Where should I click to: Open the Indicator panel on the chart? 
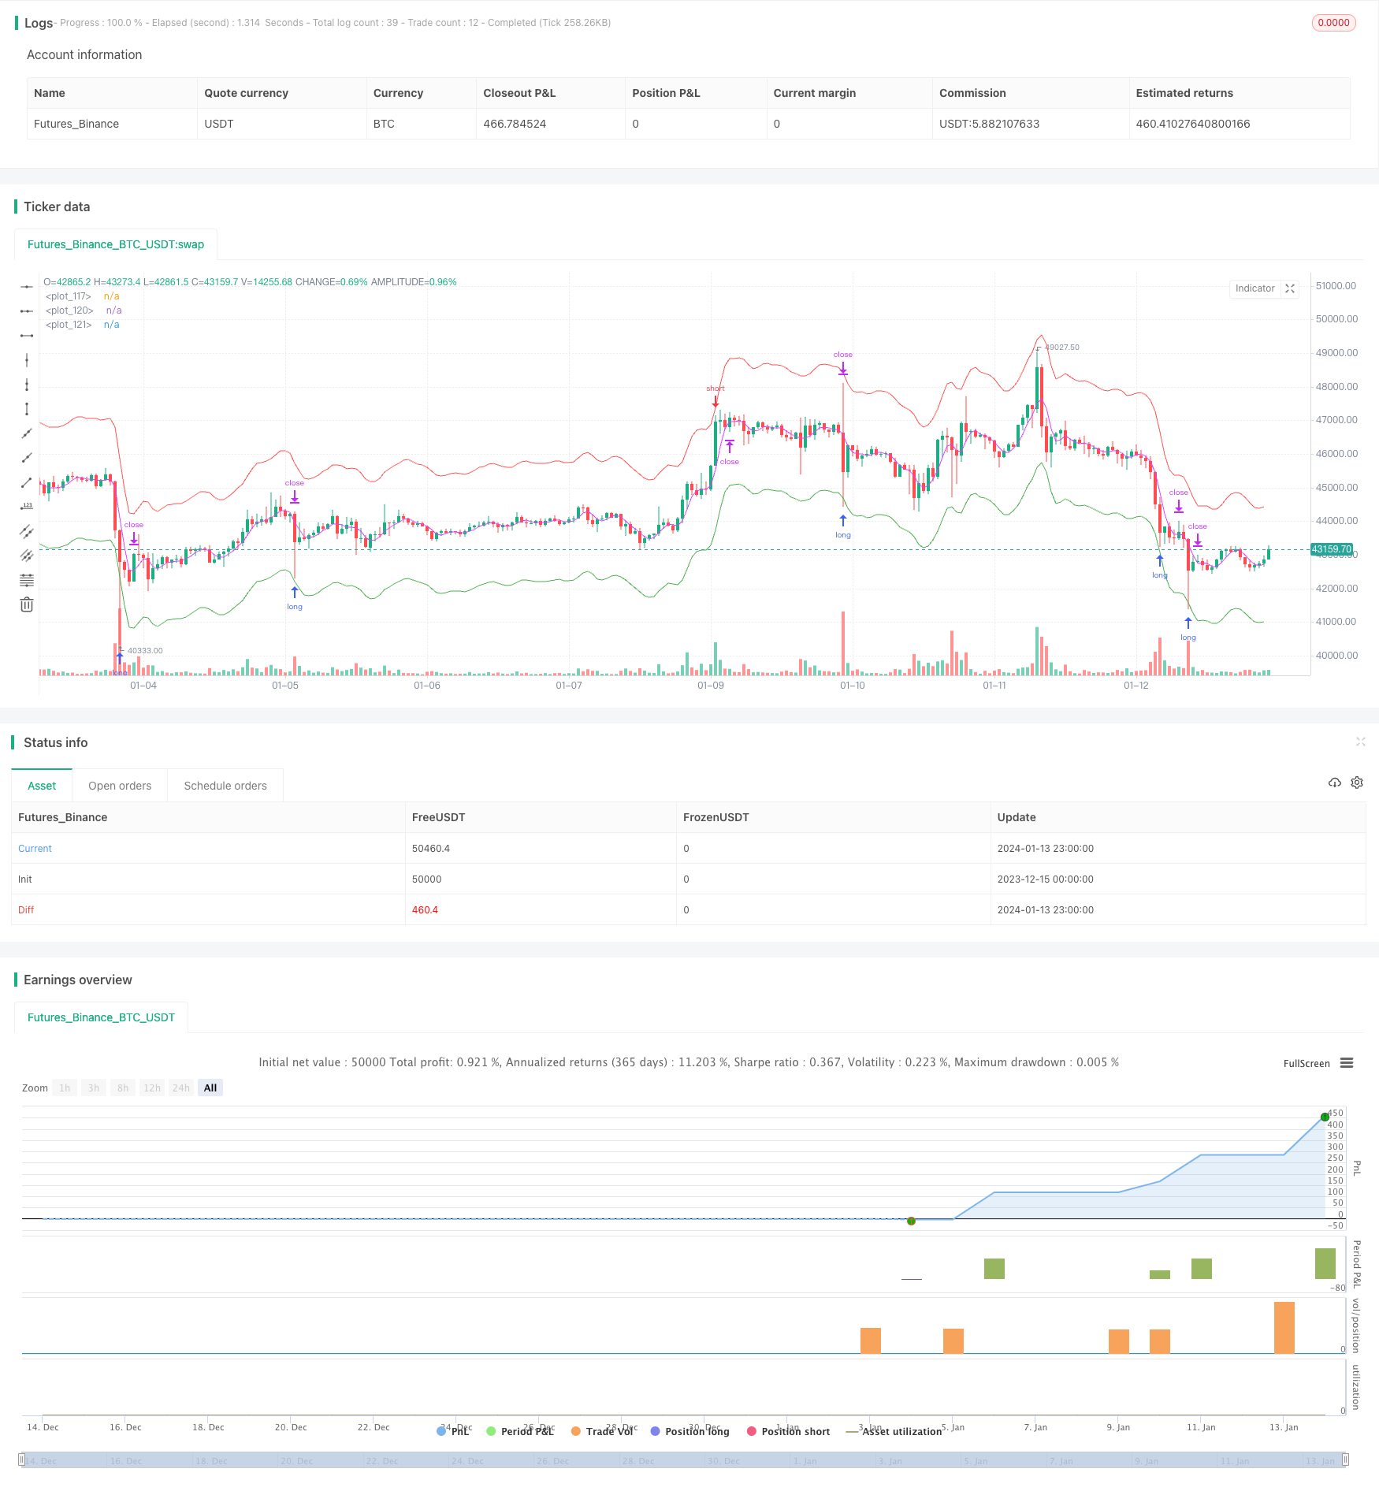pyautogui.click(x=1254, y=288)
